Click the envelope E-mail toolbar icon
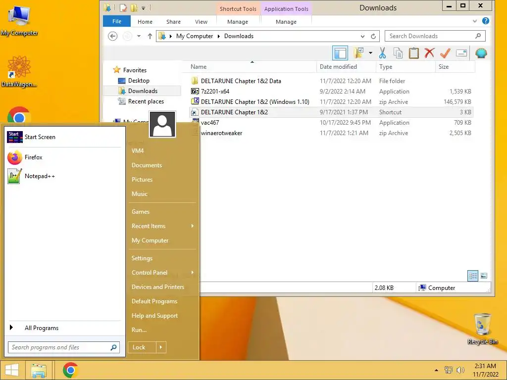Image resolution: width=507 pixels, height=380 pixels. 461,53
